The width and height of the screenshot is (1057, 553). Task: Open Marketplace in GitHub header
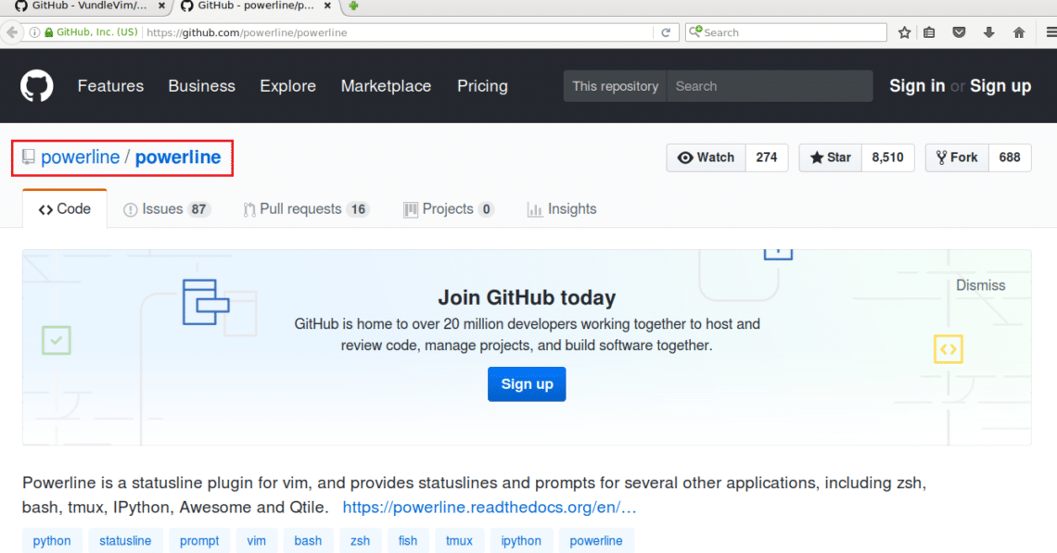coord(386,86)
